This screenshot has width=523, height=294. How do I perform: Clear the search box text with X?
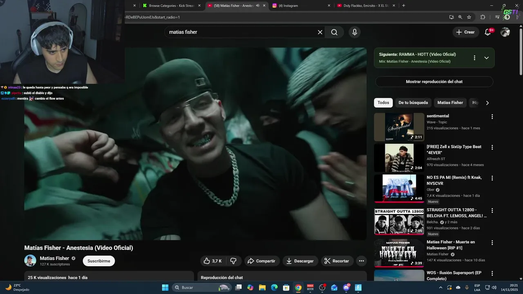(320, 32)
